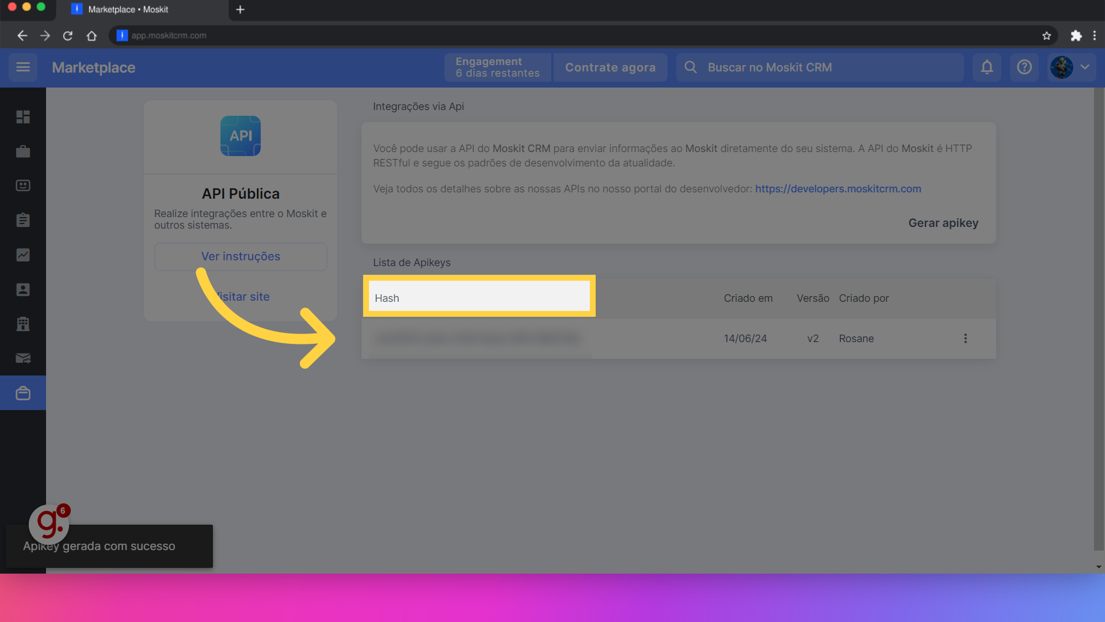Open the three-dot menu for Rosane's apikey
Image resolution: width=1105 pixels, height=622 pixels.
coord(966,339)
